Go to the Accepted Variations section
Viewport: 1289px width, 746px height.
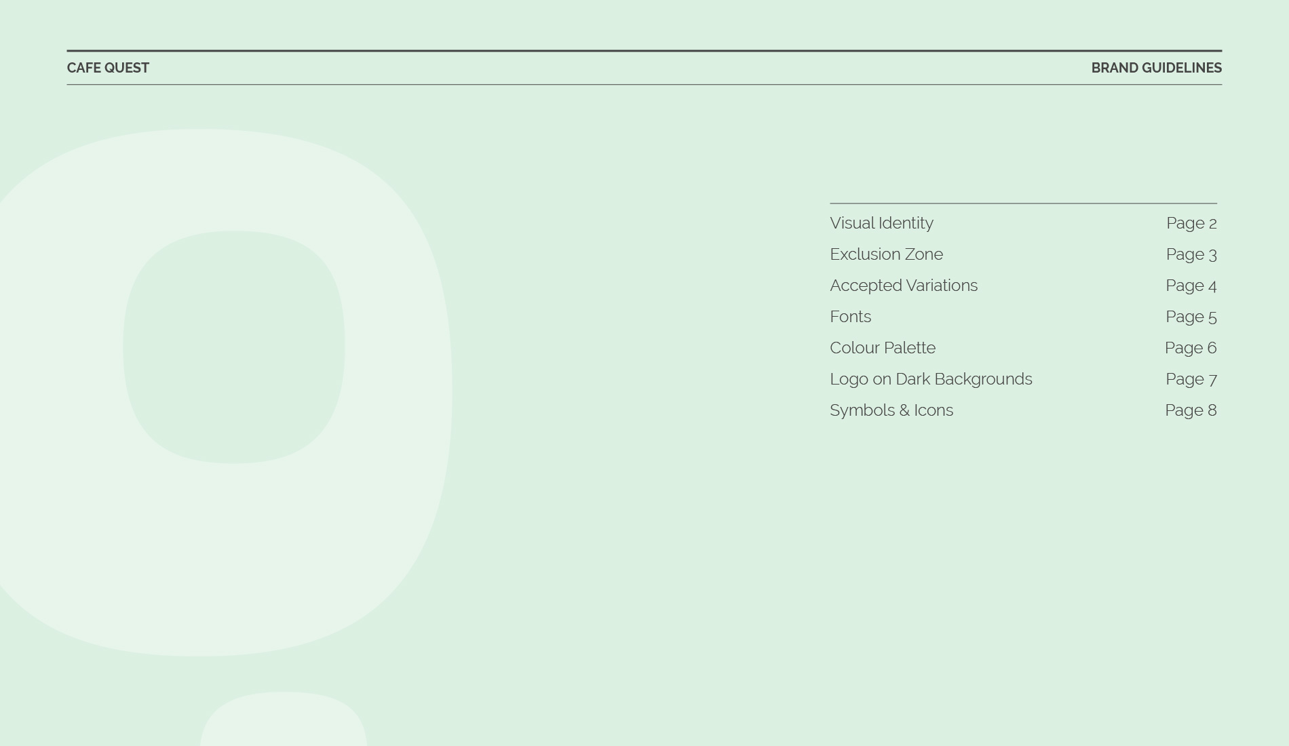tap(903, 286)
